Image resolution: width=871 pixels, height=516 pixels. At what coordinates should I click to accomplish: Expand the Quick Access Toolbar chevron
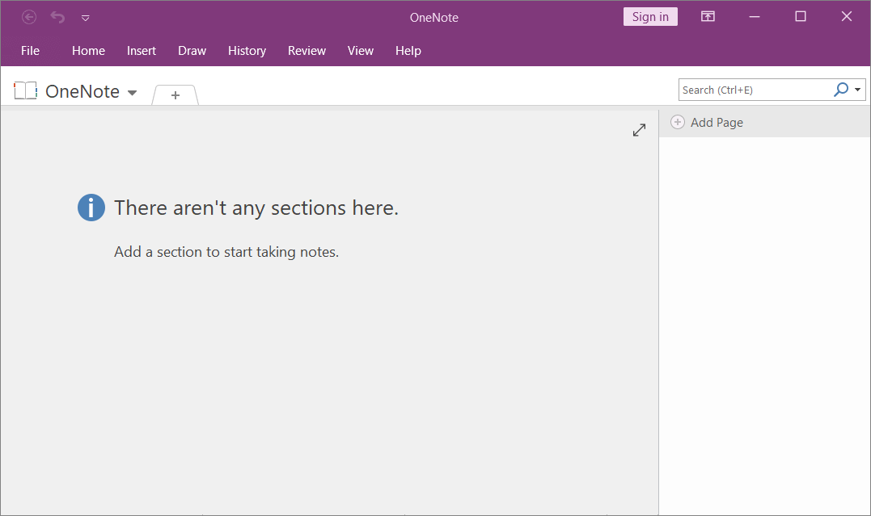pos(85,17)
